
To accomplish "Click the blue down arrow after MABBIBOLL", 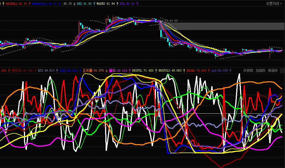I will pos(59,4).
